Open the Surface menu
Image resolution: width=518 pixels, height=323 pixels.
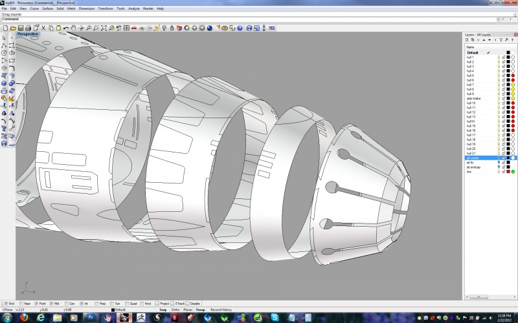[47, 8]
